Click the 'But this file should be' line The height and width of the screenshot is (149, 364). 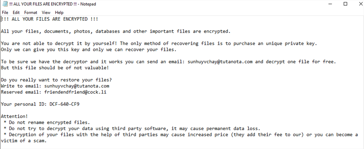click(55, 68)
